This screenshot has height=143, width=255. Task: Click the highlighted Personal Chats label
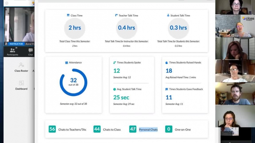148,130
